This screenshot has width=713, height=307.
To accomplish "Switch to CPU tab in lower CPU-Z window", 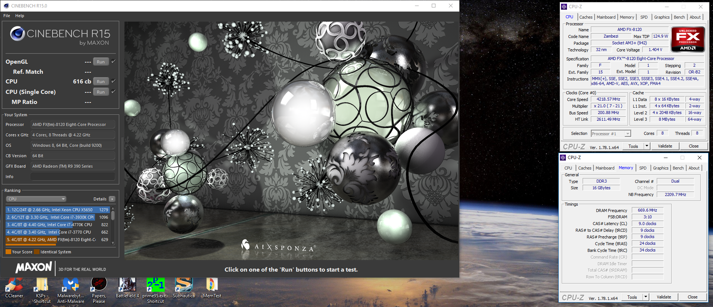I will click(568, 168).
